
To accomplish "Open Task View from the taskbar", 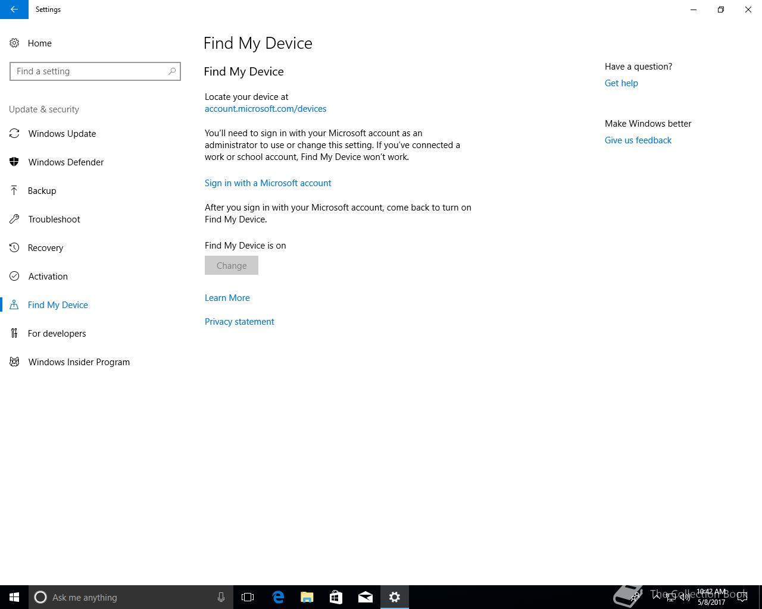I will 248,597.
